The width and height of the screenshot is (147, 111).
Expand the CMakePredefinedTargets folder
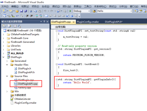pyautogui.click(x=4, y=35)
